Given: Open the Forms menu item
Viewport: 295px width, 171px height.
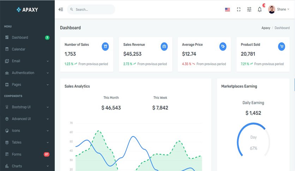Looking at the screenshot, I should (x=17, y=154).
